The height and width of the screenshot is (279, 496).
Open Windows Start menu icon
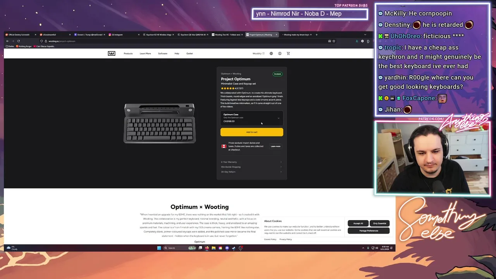[159, 248]
